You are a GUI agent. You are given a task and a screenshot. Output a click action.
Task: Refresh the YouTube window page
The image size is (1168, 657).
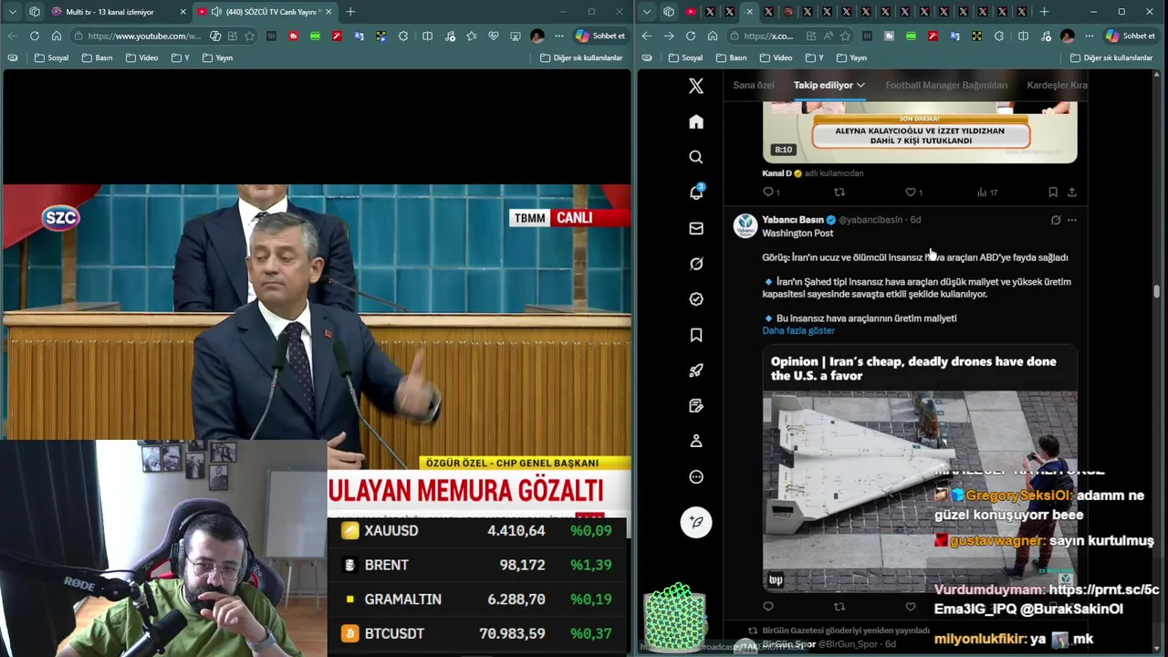point(34,36)
